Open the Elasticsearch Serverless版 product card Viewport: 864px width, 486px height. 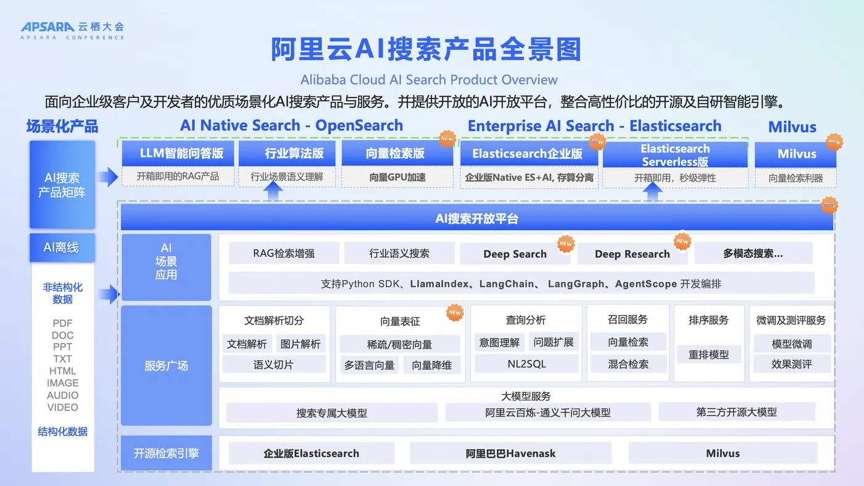[675, 155]
